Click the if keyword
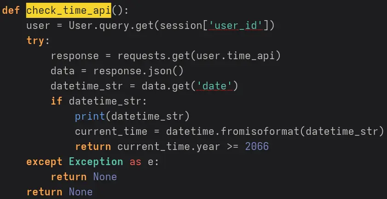The image size is (387, 199). pyautogui.click(x=57, y=101)
